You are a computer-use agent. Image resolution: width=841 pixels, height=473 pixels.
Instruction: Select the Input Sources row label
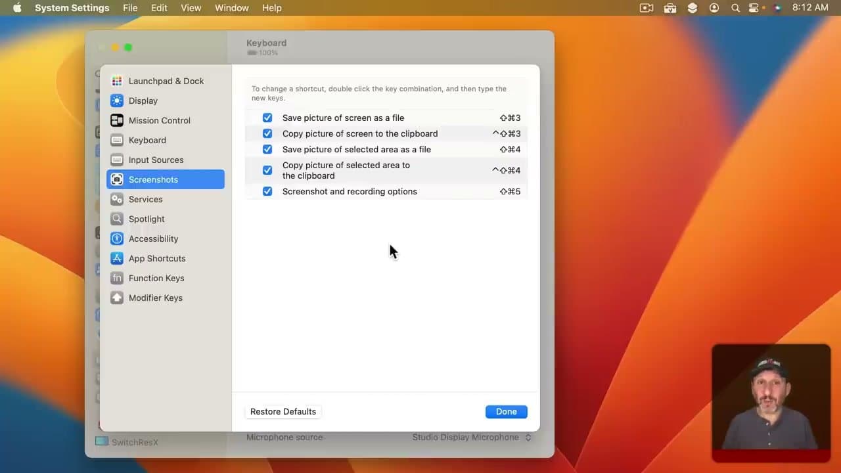(x=156, y=160)
